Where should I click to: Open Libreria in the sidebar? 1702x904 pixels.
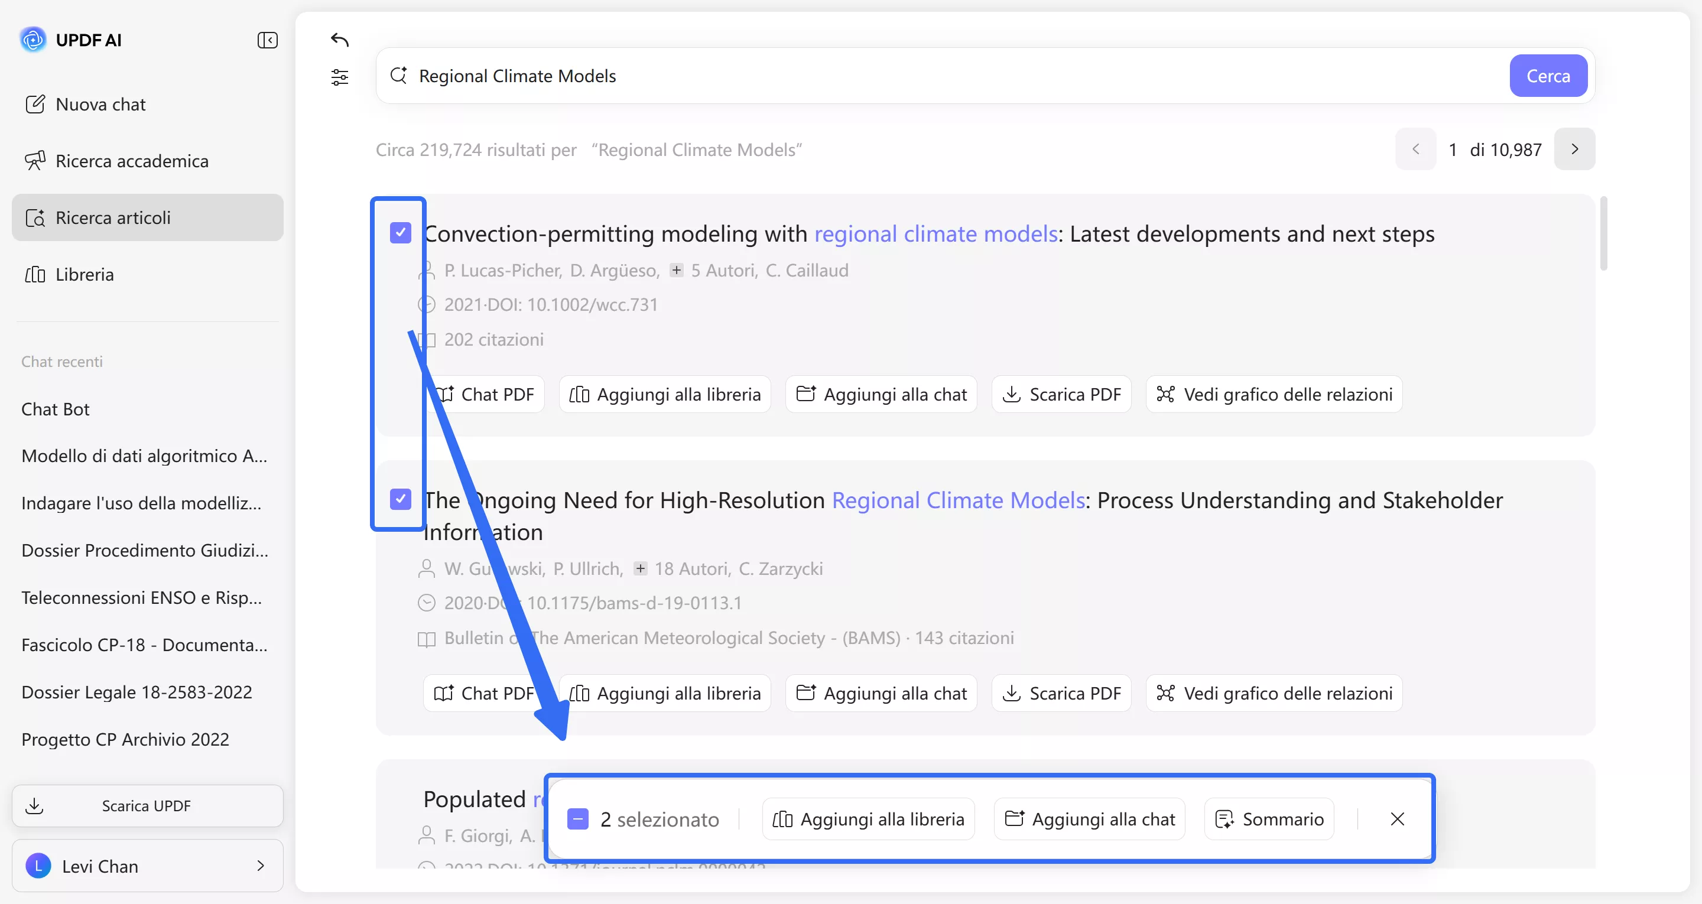pos(85,274)
